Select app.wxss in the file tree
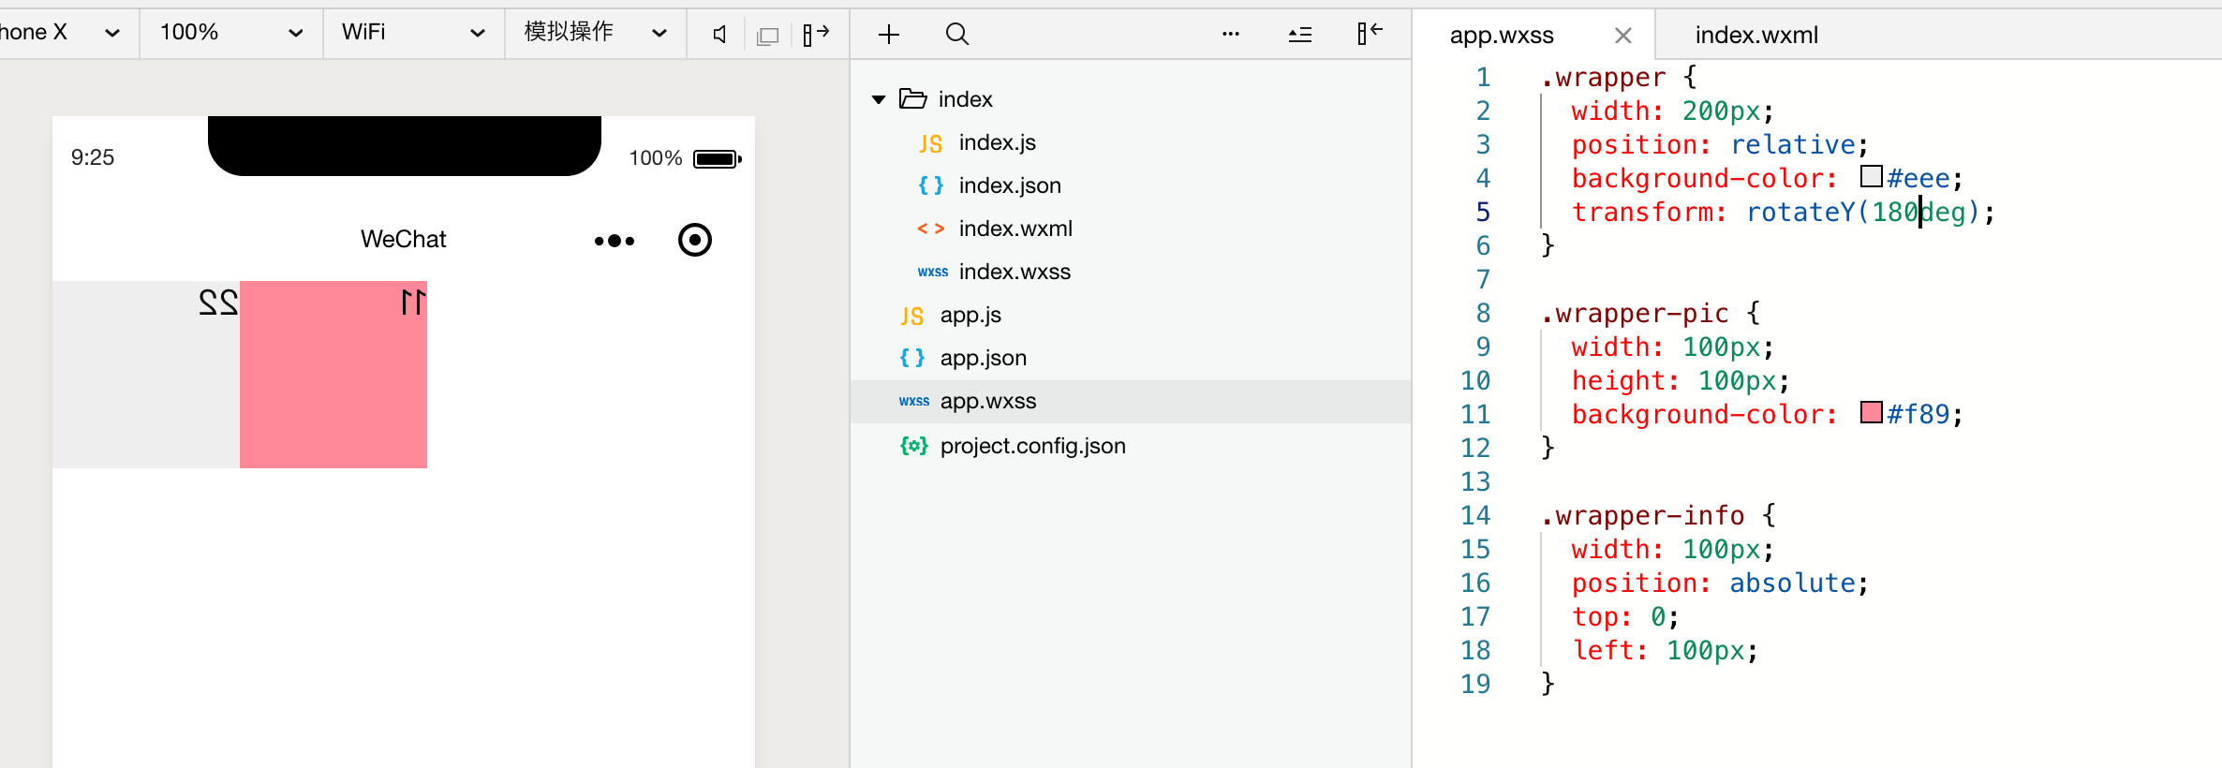The width and height of the screenshot is (2222, 768). tap(1131, 401)
